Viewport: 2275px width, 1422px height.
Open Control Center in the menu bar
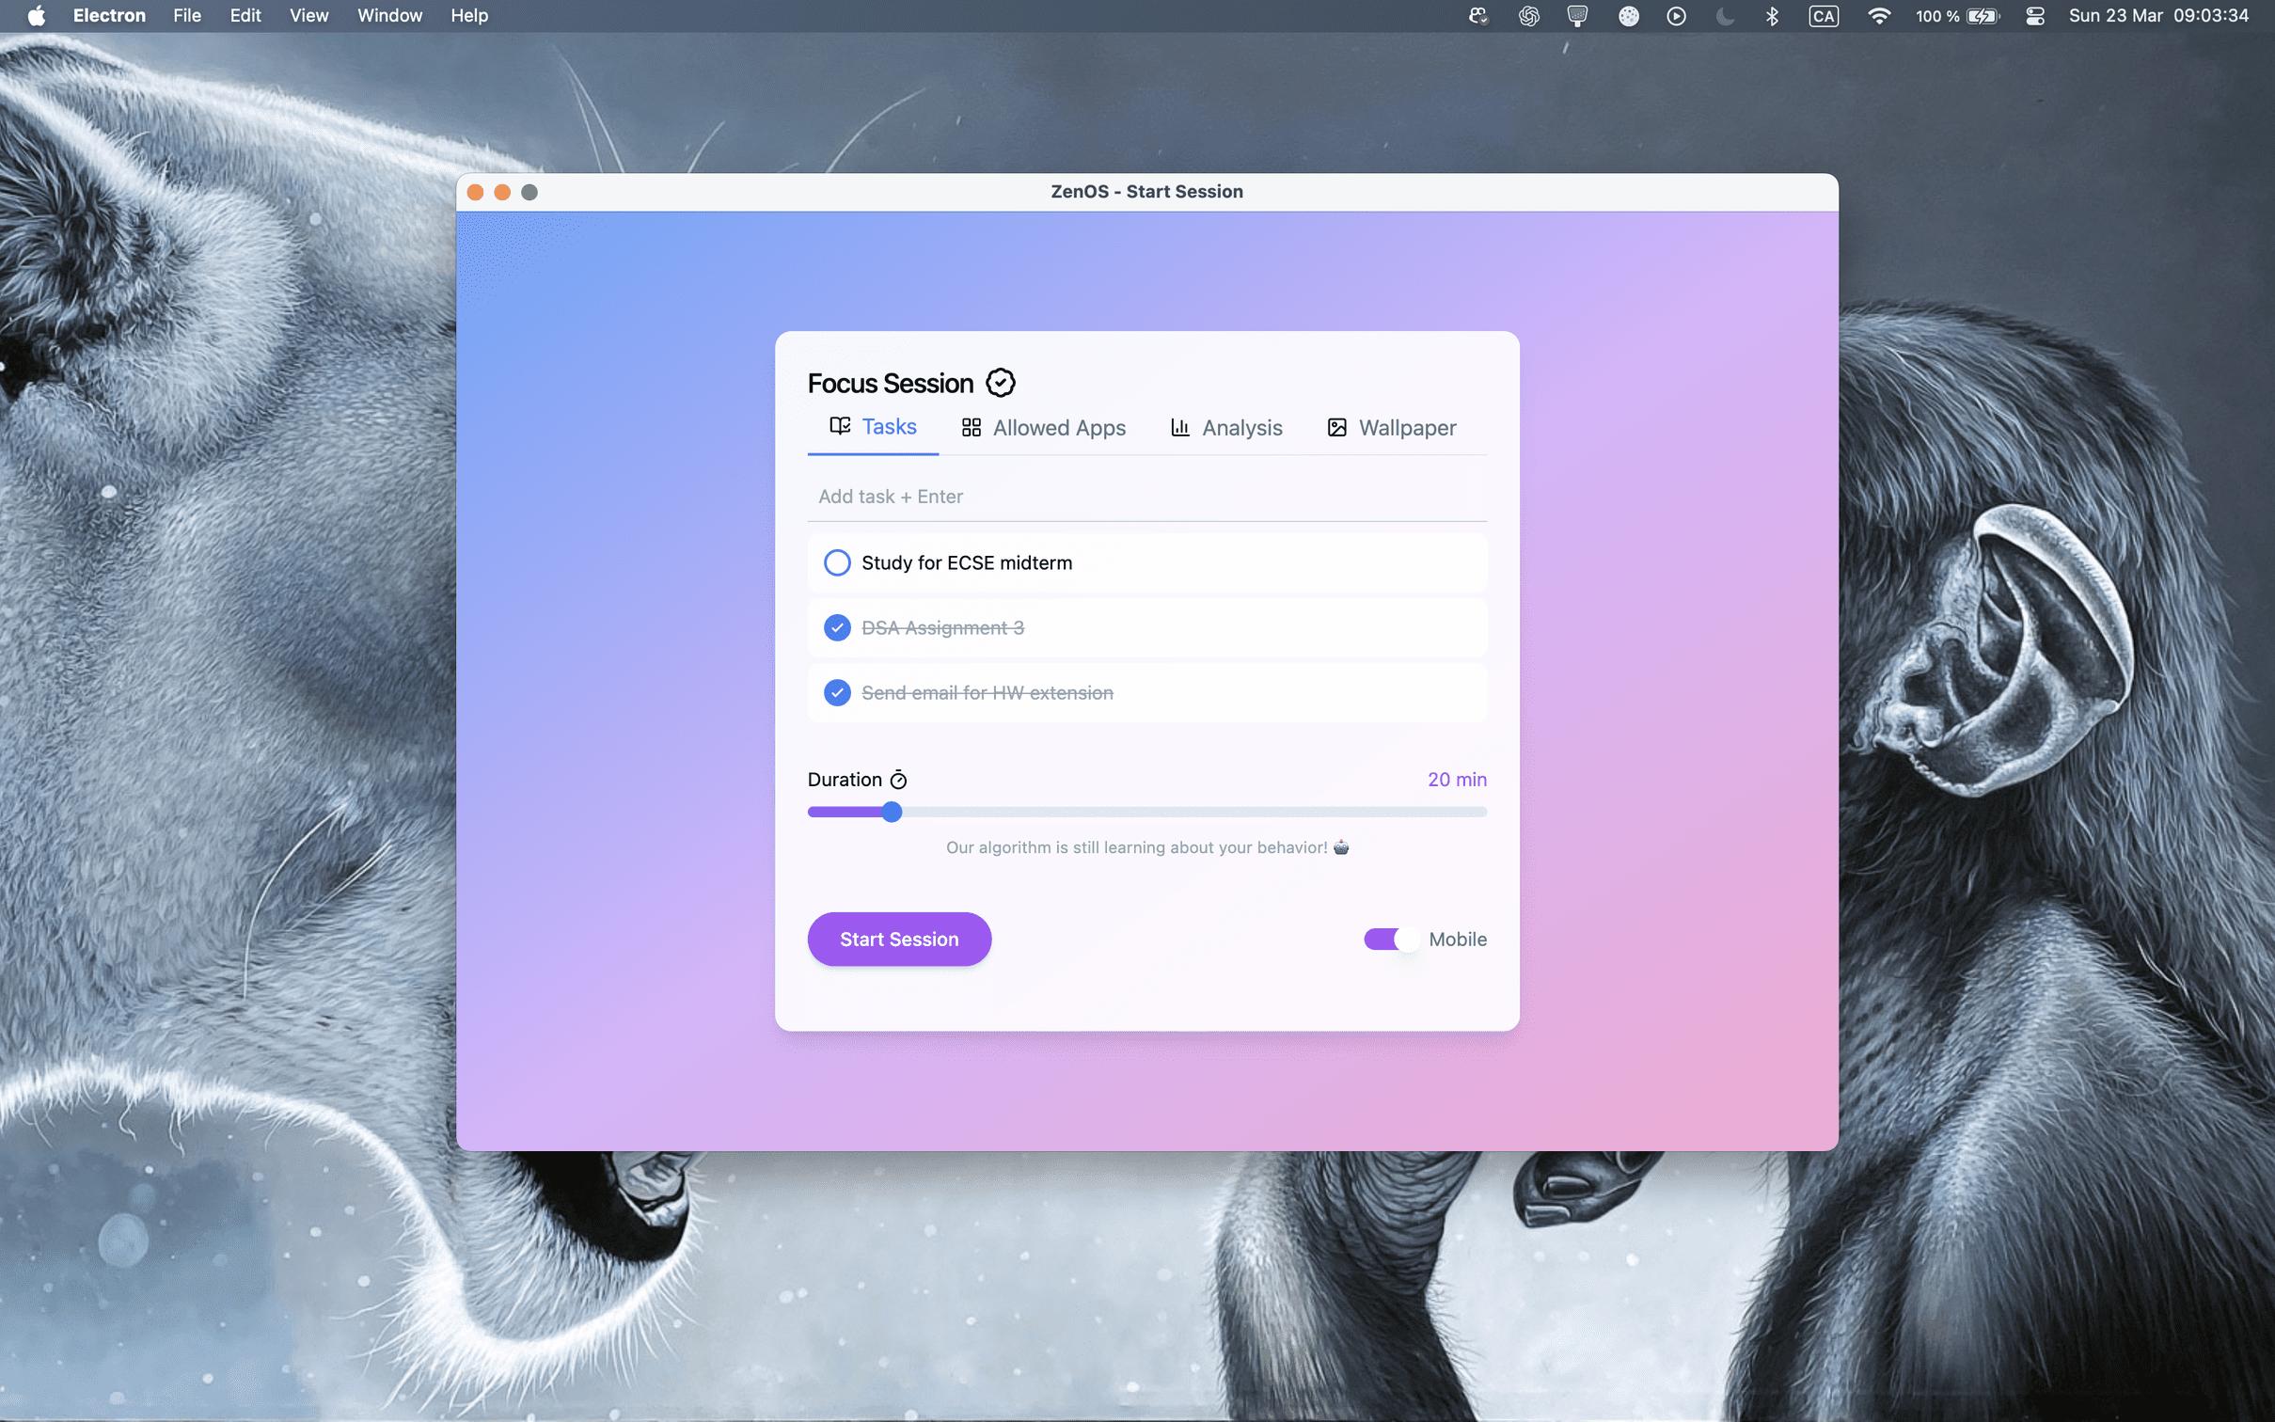pyautogui.click(x=2035, y=16)
